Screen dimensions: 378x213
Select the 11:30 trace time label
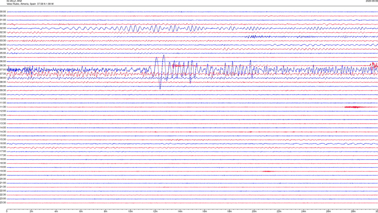tap(3, 107)
